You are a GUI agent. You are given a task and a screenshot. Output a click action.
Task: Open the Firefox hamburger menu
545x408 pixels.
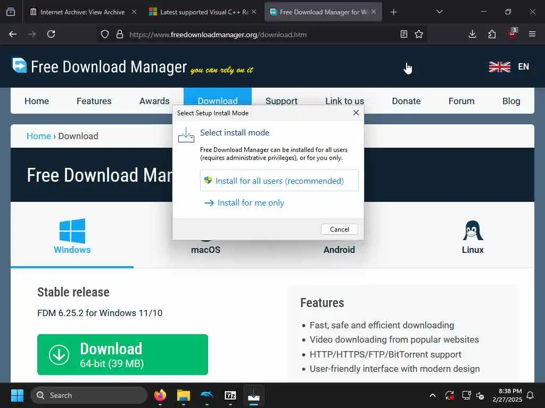[x=532, y=34]
